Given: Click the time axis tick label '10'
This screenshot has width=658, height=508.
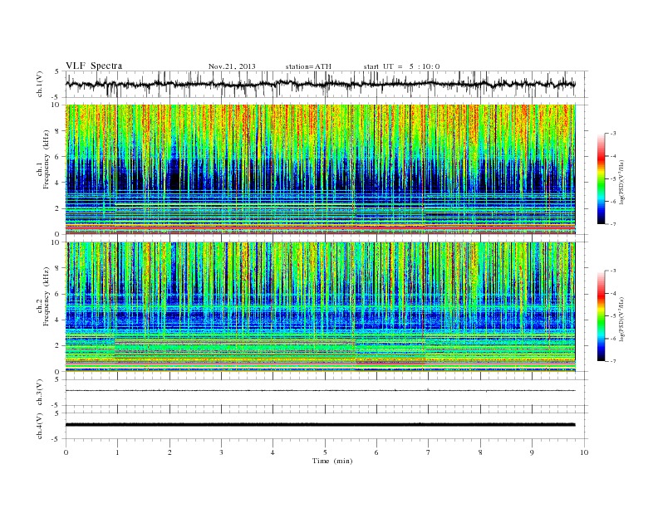Looking at the screenshot, I should click(x=584, y=452).
